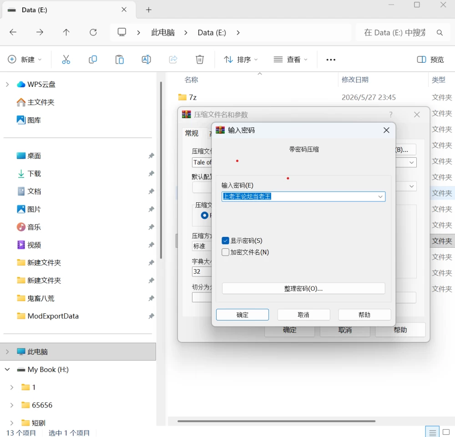Open the View (查看) dropdown
The image size is (455, 437).
click(x=290, y=60)
